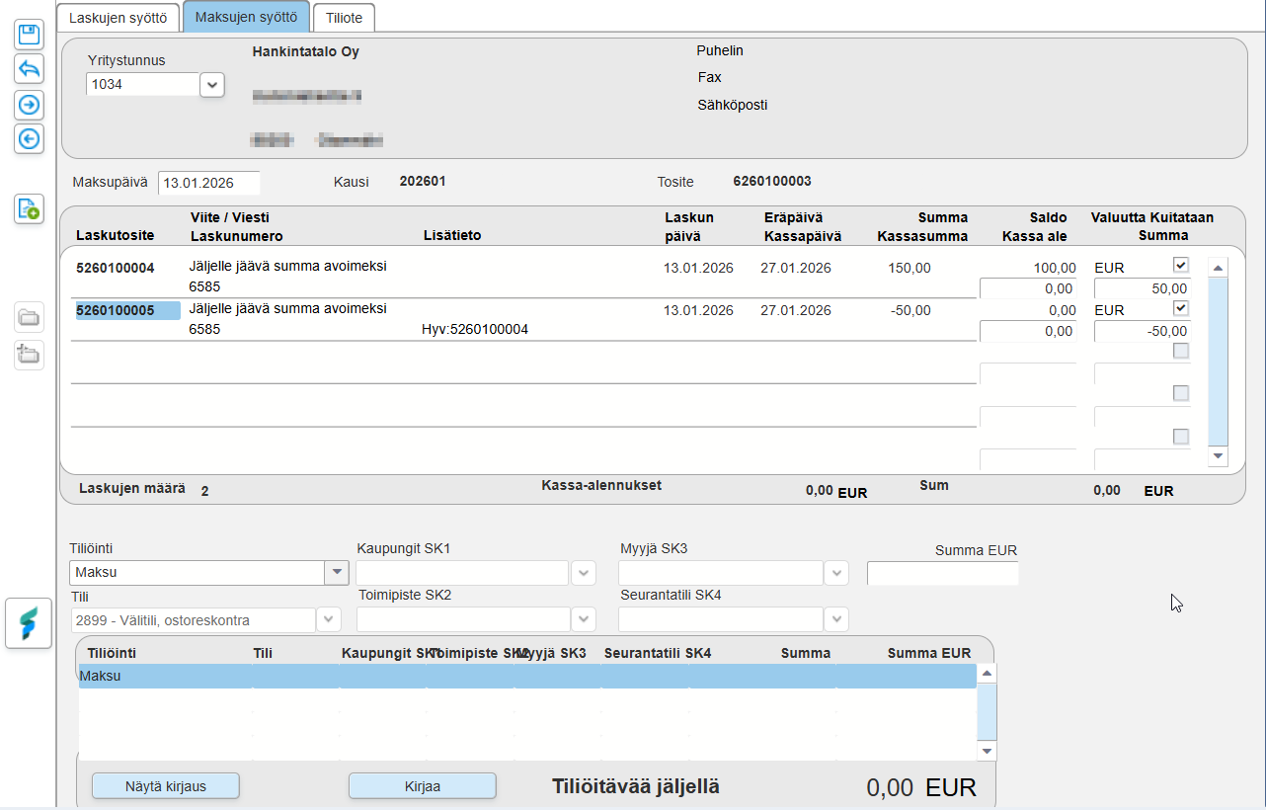This screenshot has width=1266, height=810.
Task: Click the new document plus icon
Action: (x=29, y=208)
